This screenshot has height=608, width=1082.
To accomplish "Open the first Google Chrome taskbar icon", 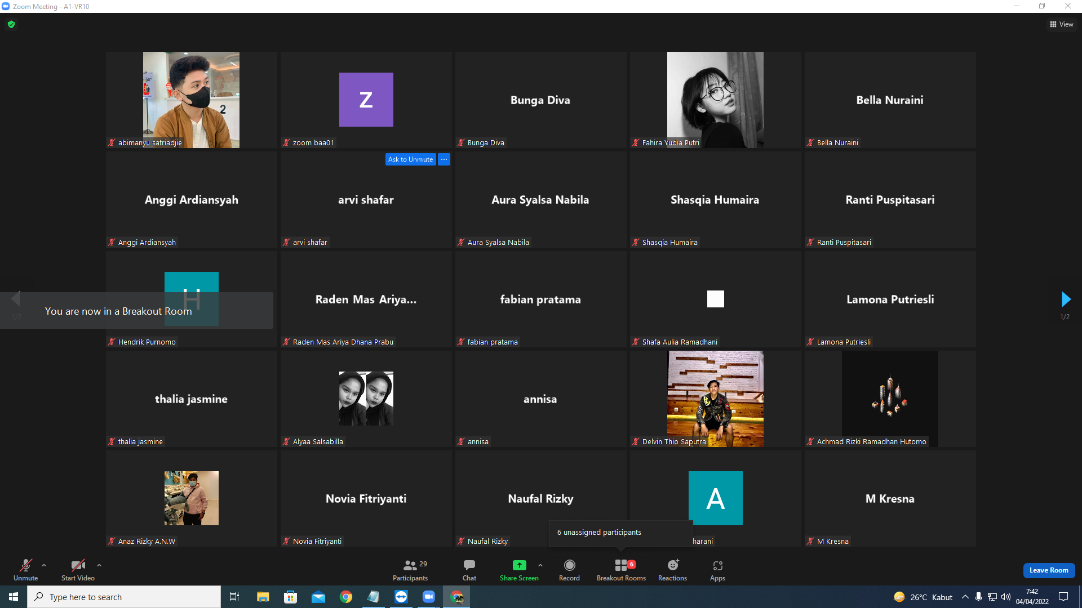I will [346, 597].
